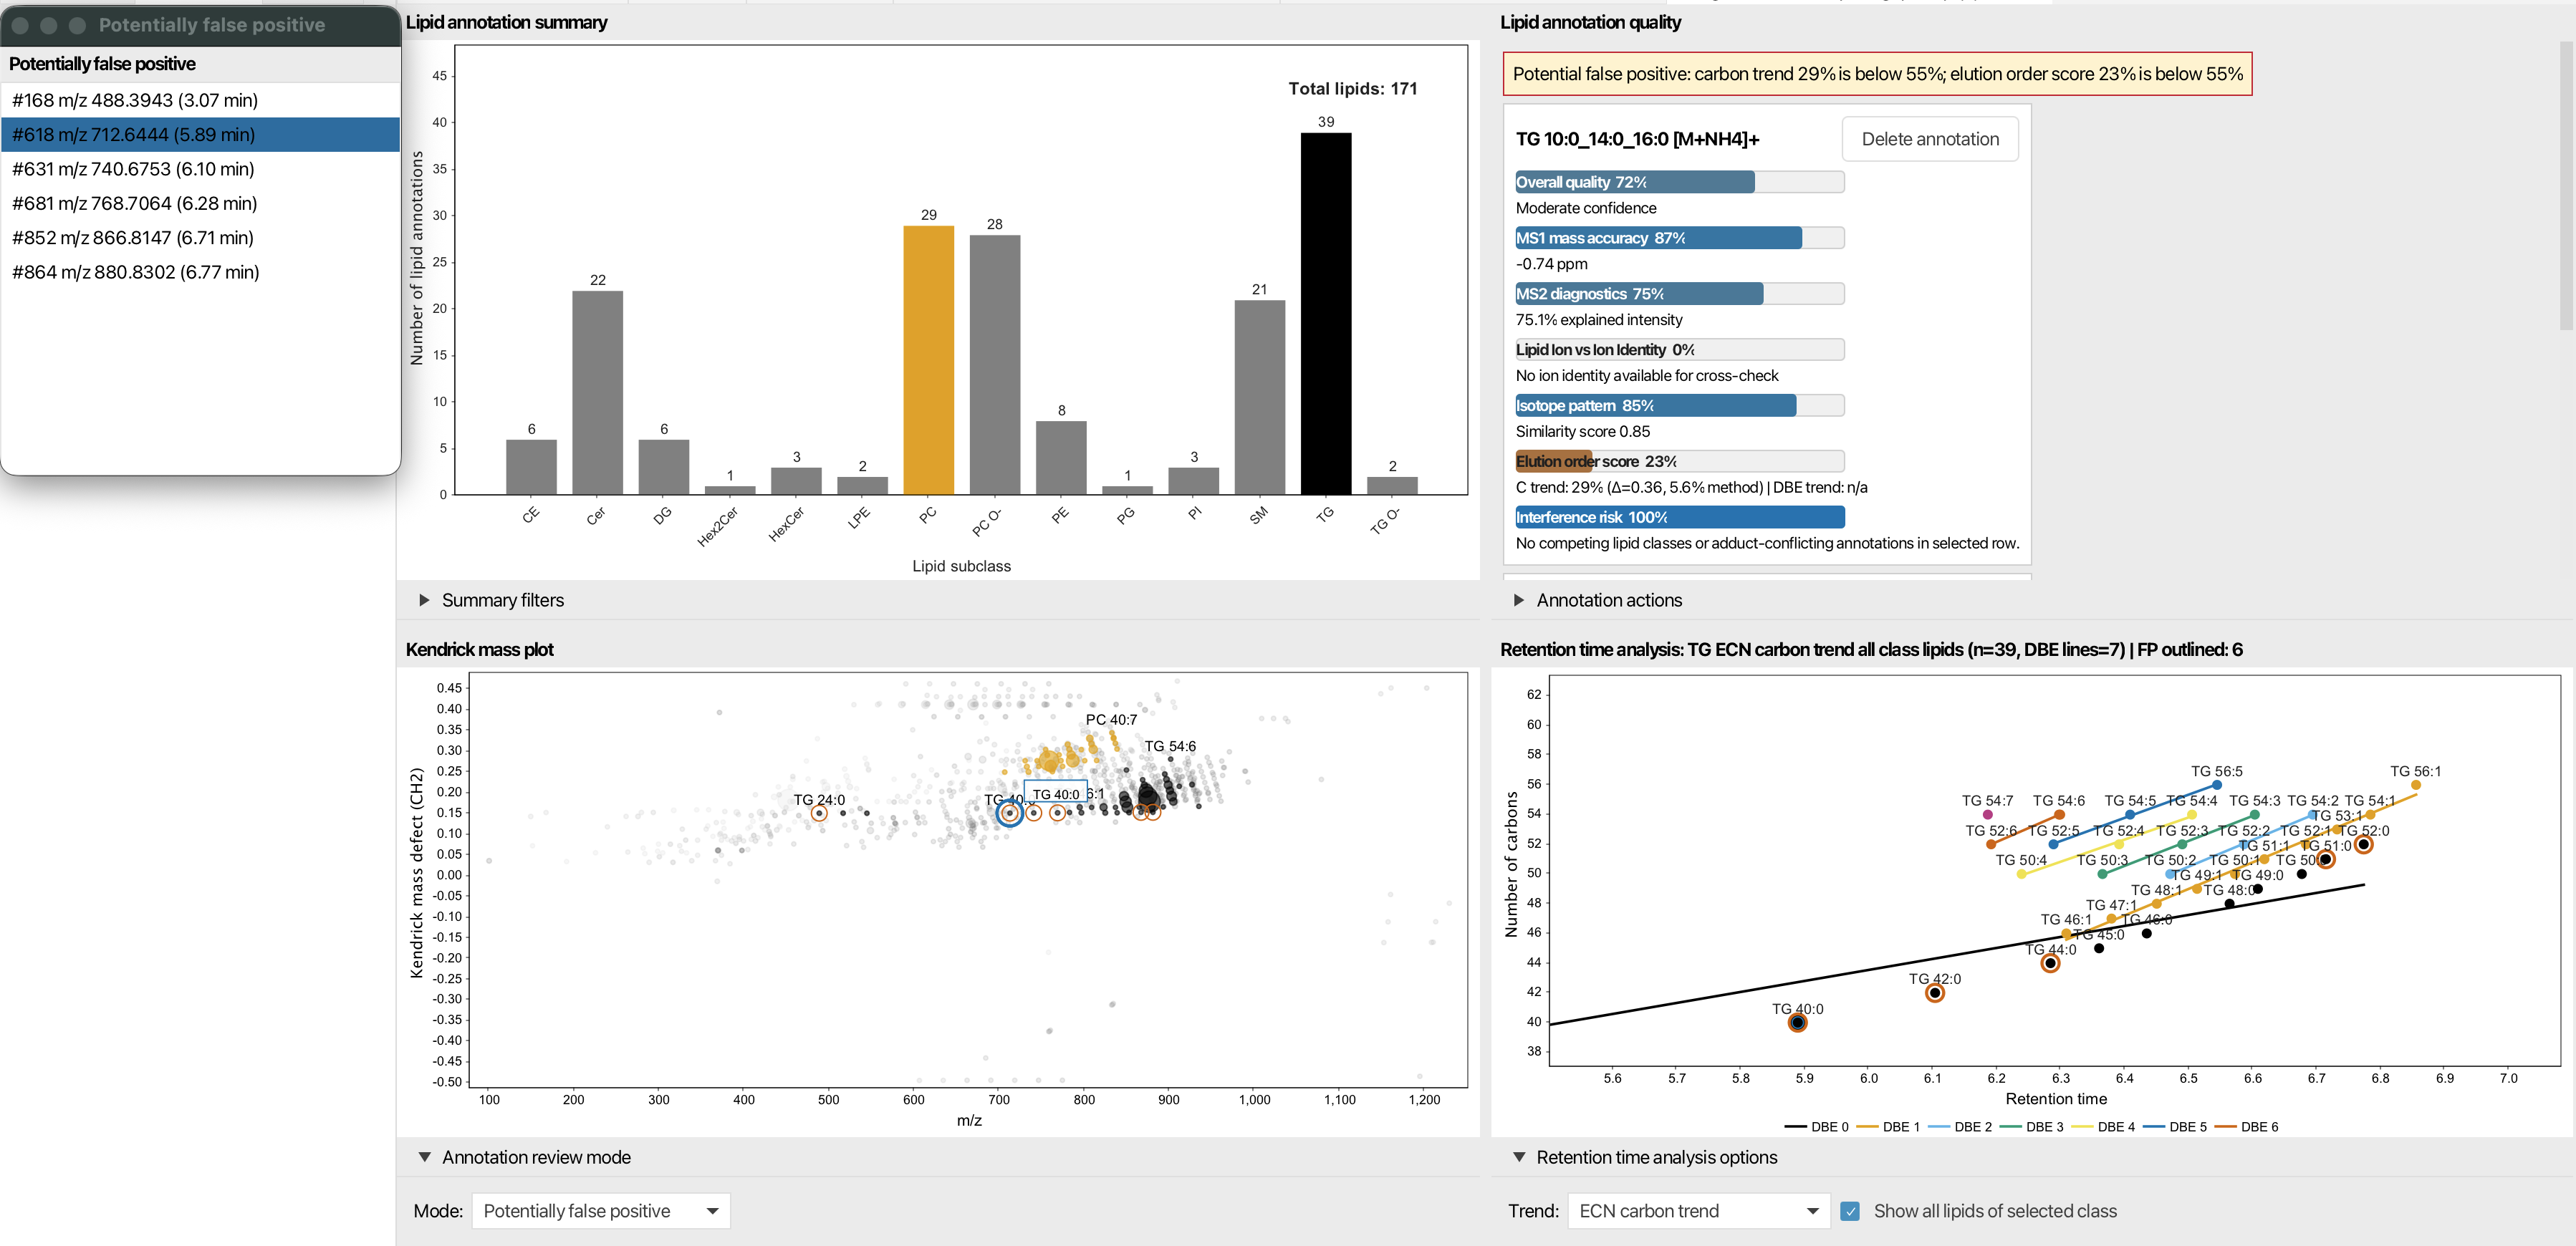Click the MS2 diagnostics 75% bar
Viewport: 2576px width, 1246px height.
pos(1679,294)
